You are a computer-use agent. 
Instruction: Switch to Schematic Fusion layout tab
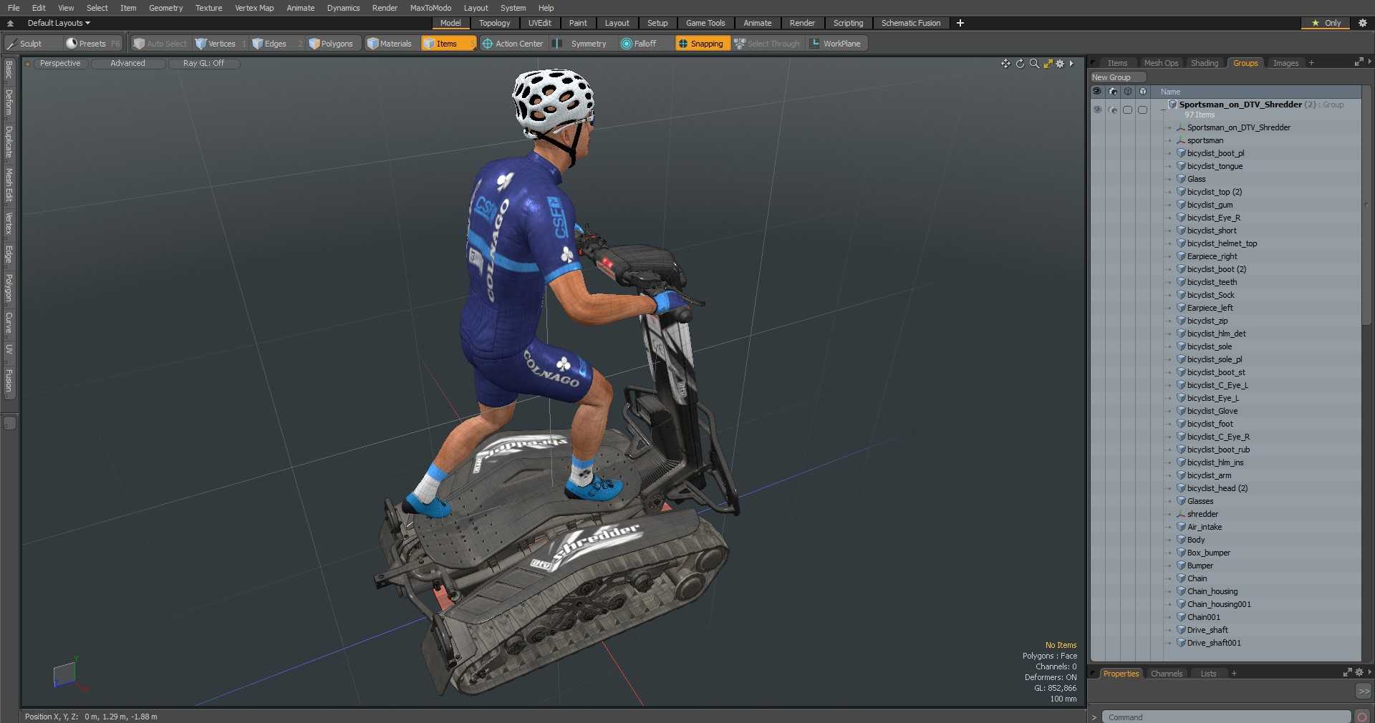pos(911,23)
